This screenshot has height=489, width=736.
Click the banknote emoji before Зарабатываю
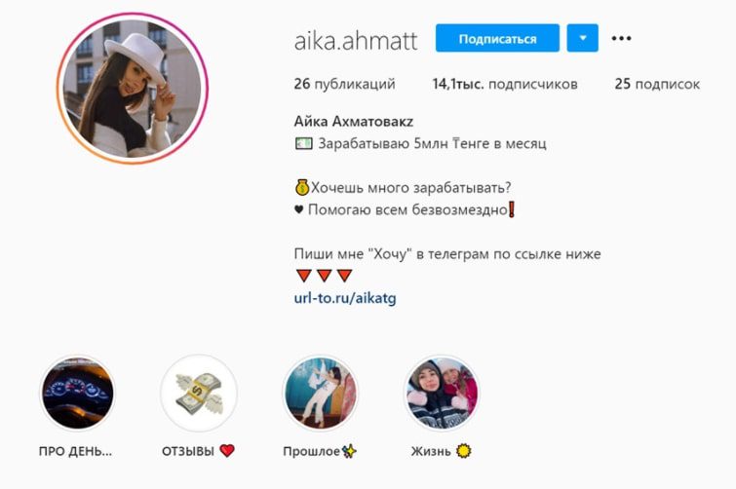pyautogui.click(x=303, y=143)
